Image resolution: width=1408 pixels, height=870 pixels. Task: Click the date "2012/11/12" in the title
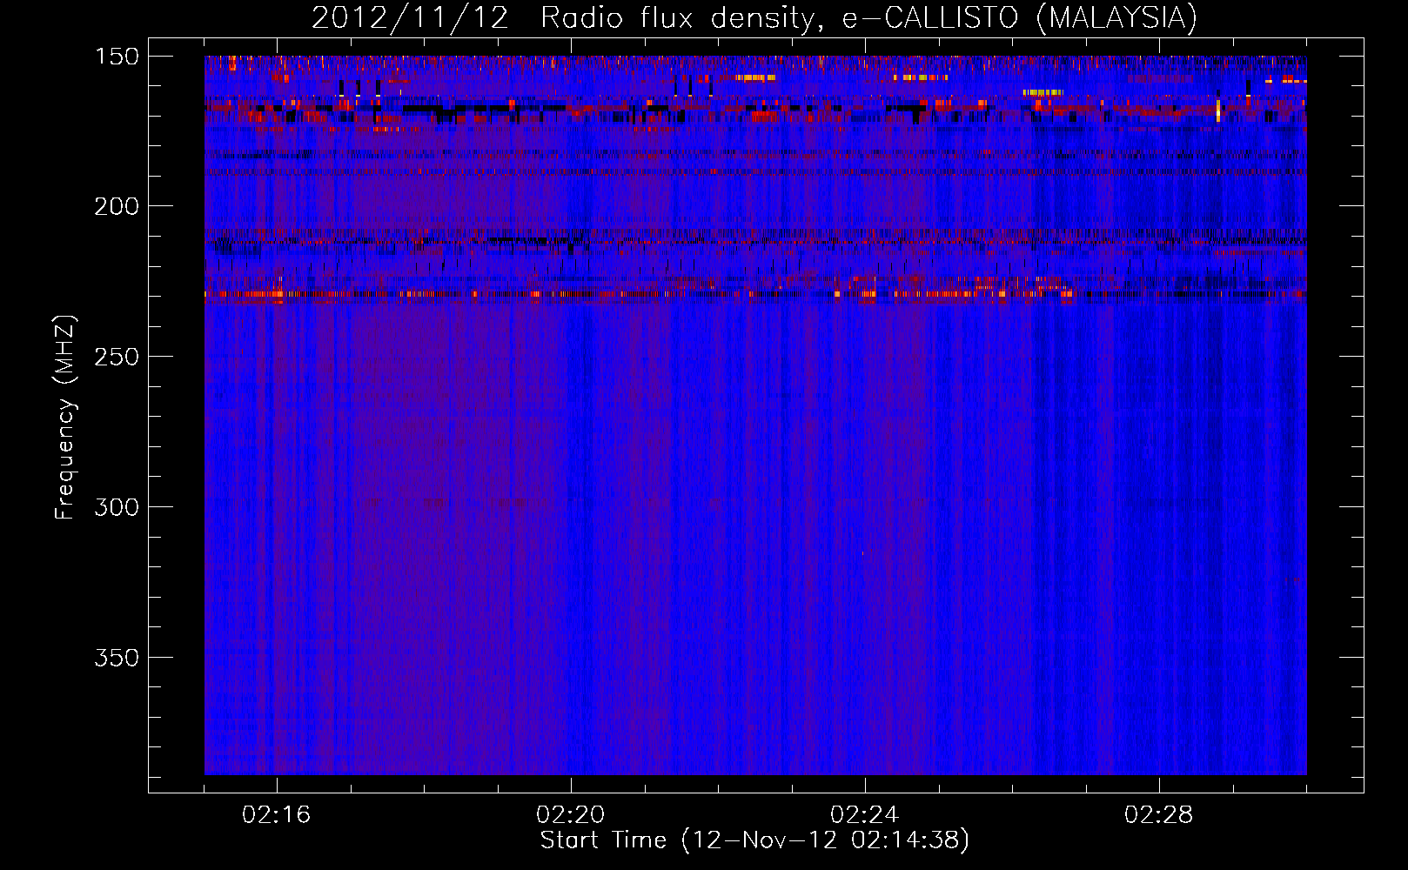pos(410,18)
